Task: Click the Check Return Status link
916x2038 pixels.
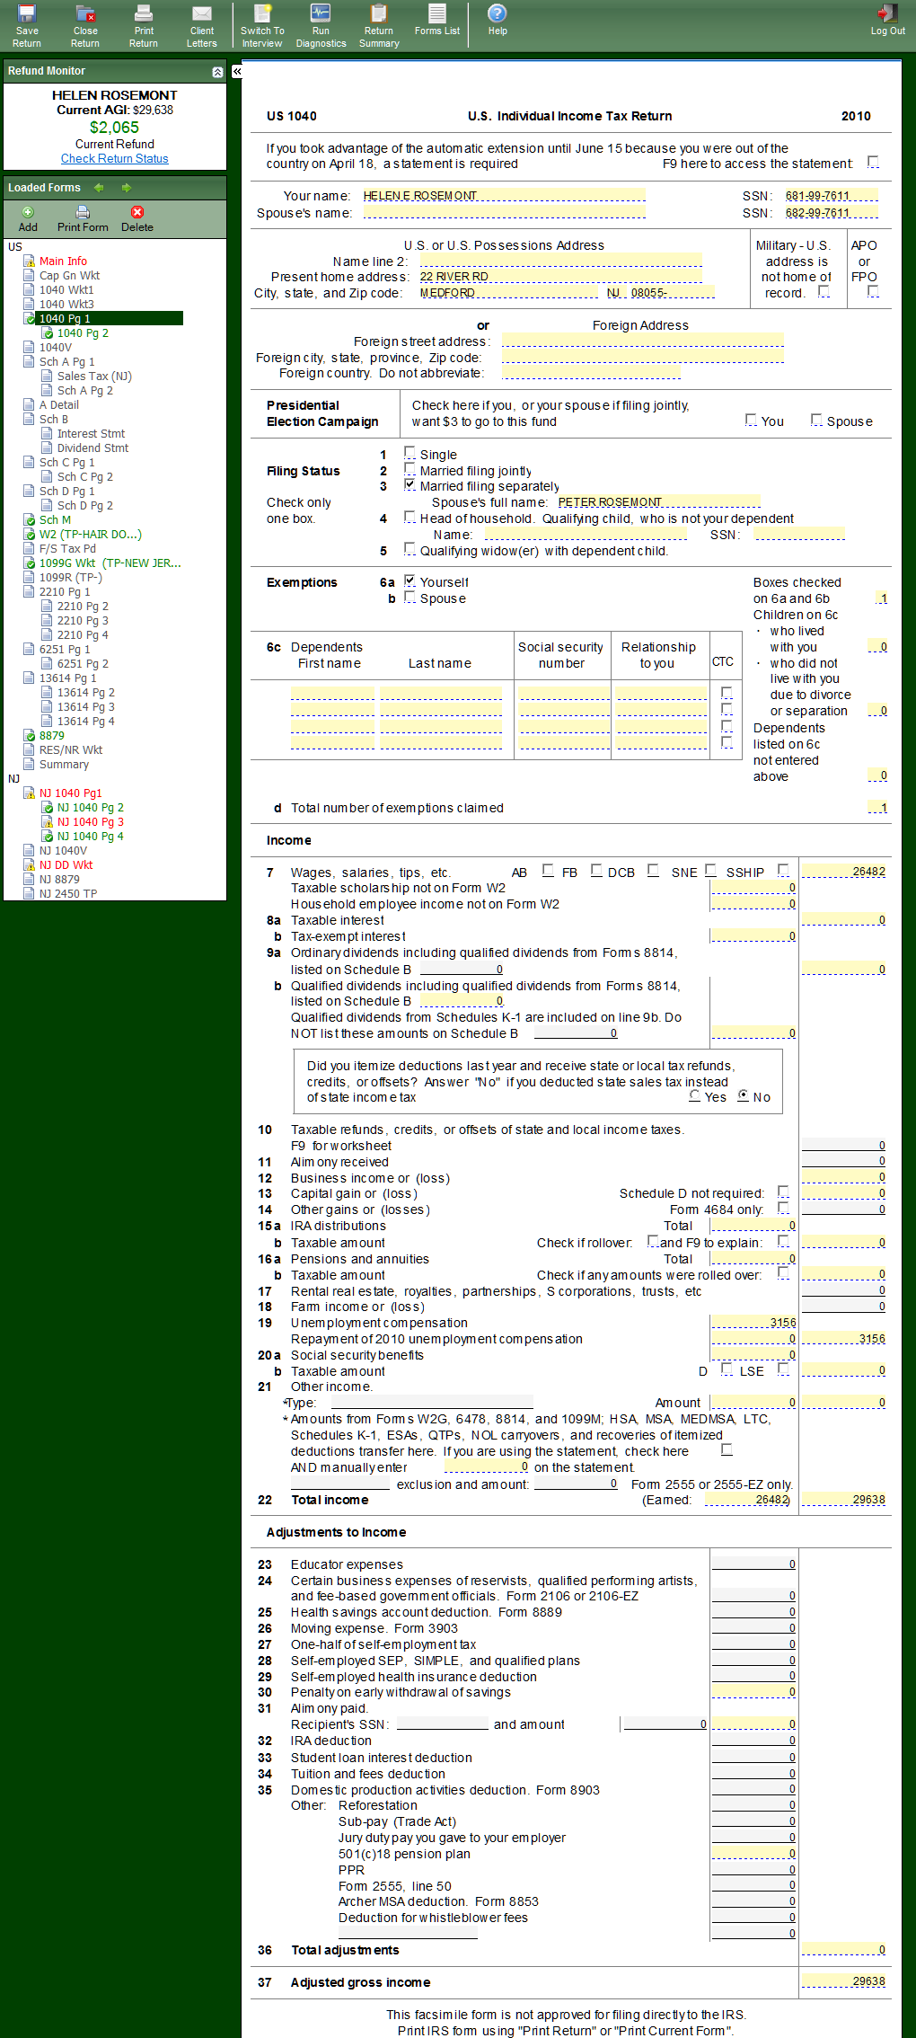Action: pos(114,159)
